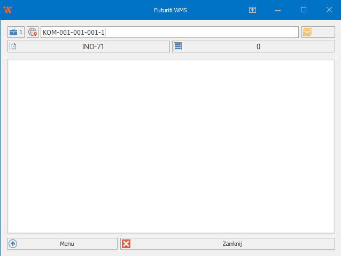The height and width of the screenshot is (256, 341).
Task: Click the number 1 next to the briefcase
Action: point(21,32)
